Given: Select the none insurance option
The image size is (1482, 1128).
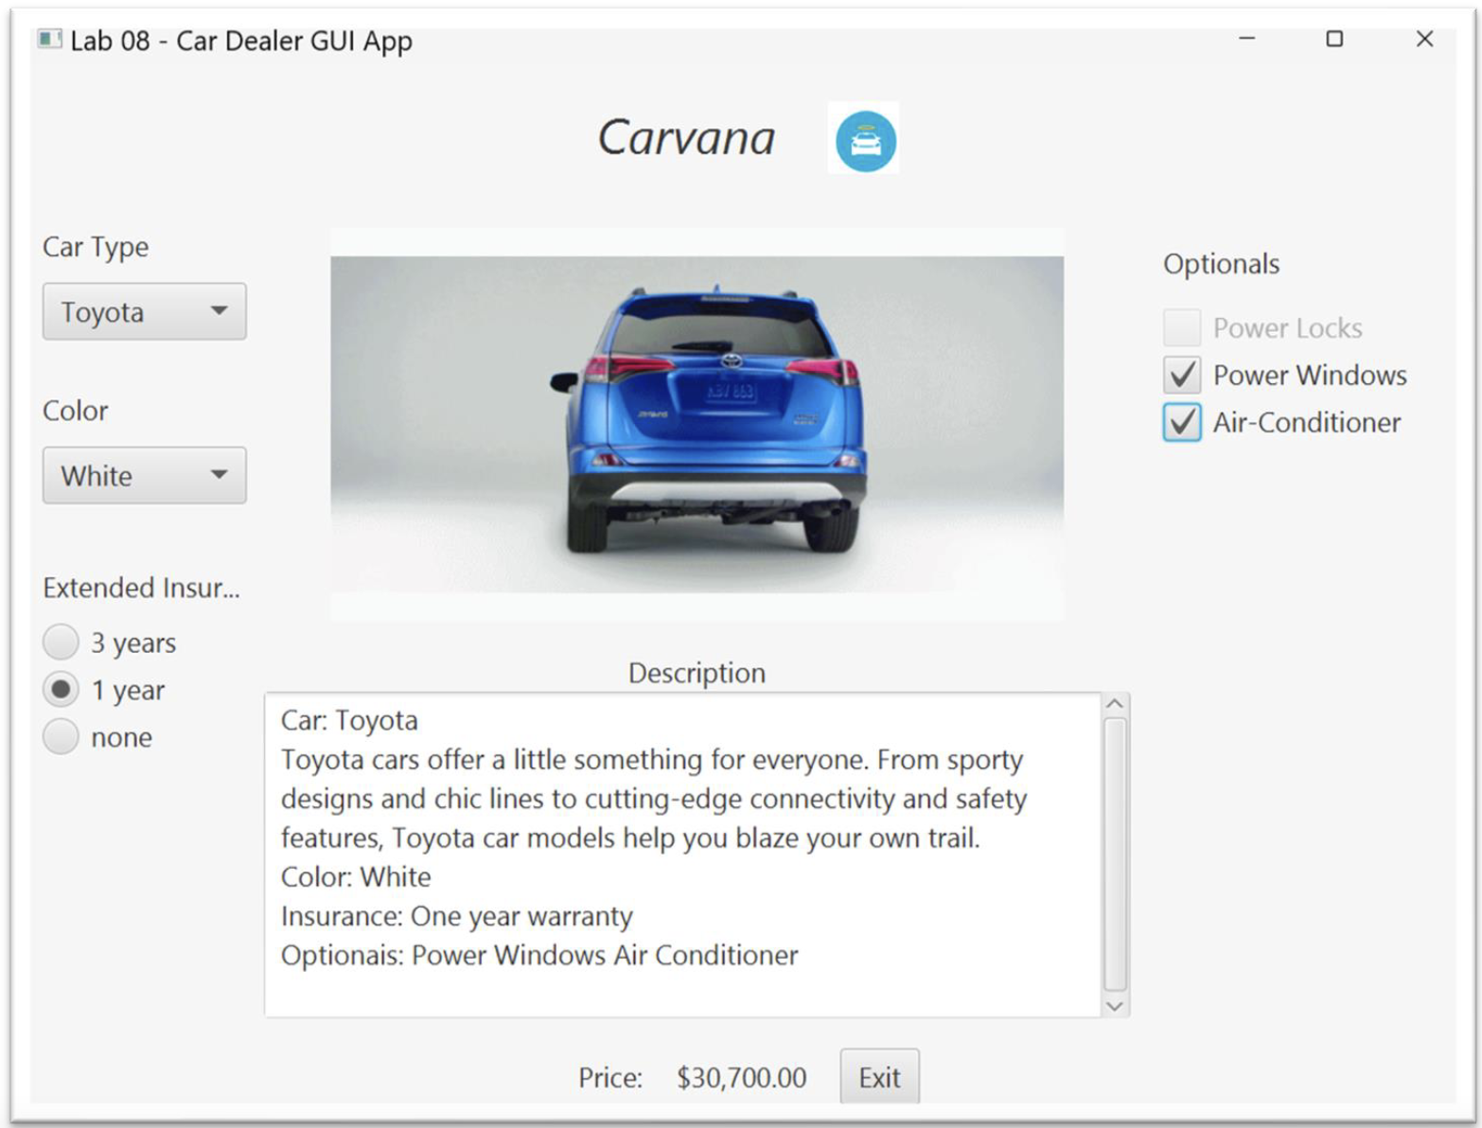Looking at the screenshot, I should click(61, 736).
